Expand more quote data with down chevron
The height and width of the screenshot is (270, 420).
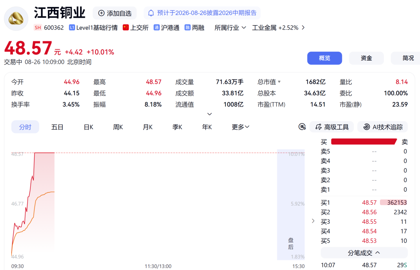coord(210,114)
